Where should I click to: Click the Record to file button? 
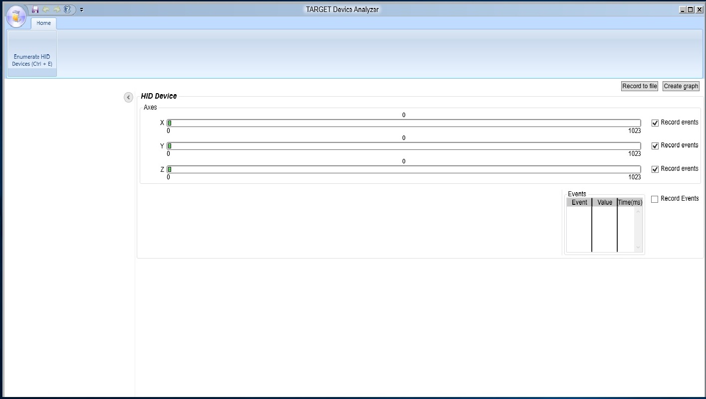[640, 86]
